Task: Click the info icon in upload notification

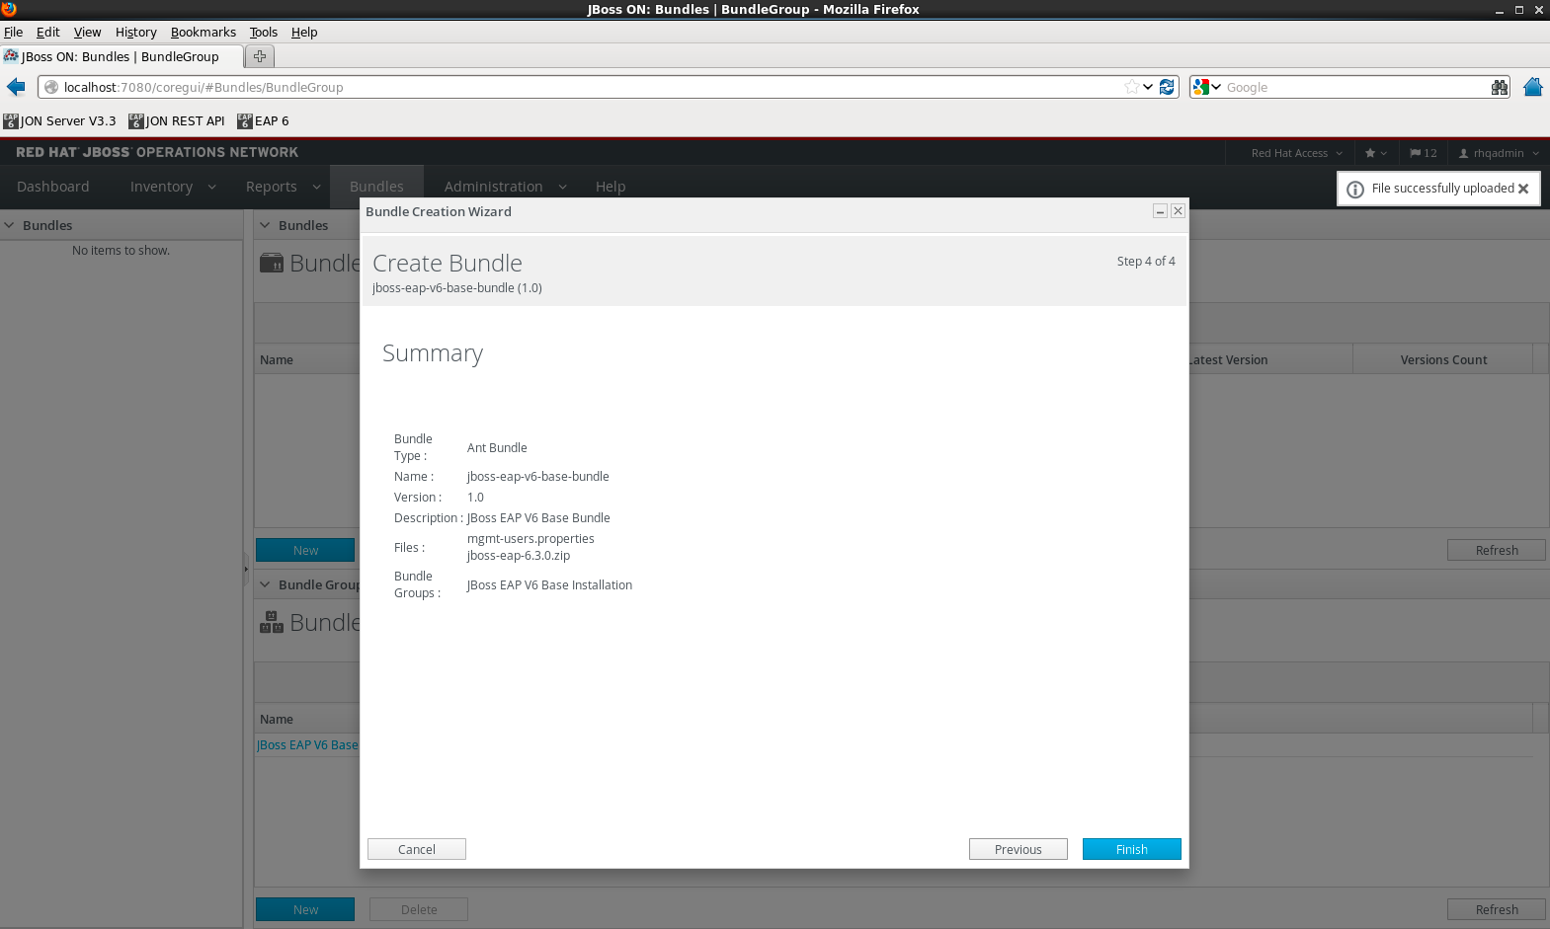Action: 1355,189
